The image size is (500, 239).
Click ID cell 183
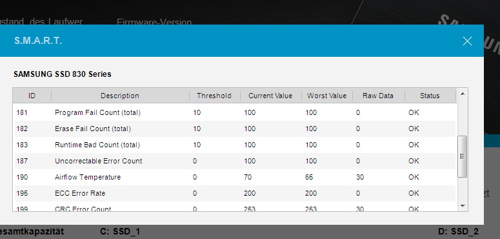click(x=22, y=145)
